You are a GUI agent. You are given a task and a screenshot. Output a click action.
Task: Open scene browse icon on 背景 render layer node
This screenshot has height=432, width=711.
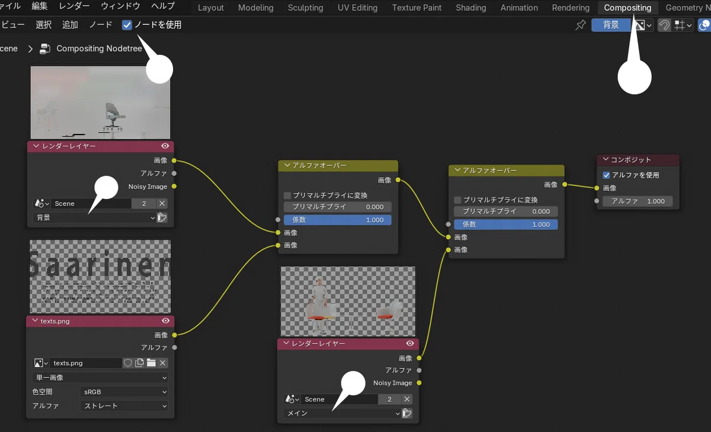click(41, 203)
